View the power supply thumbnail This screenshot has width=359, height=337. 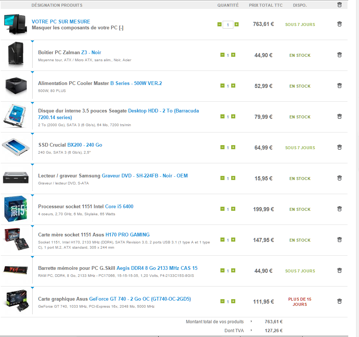coord(16,86)
